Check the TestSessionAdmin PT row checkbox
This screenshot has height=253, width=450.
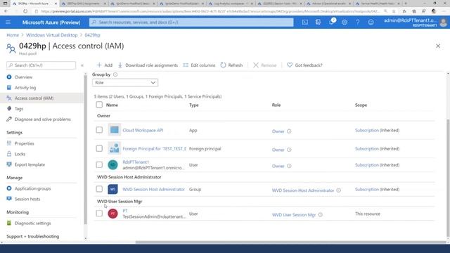(x=99, y=214)
